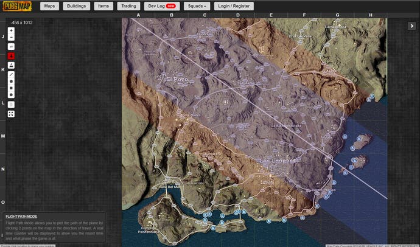
Task: Open the Dev Log page
Action: pyautogui.click(x=162, y=6)
